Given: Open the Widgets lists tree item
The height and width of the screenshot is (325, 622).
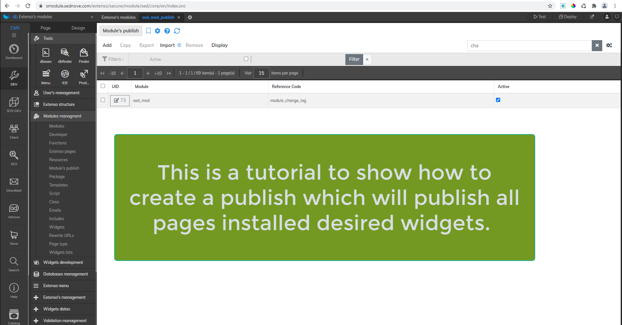Looking at the screenshot, I should pyautogui.click(x=61, y=252).
